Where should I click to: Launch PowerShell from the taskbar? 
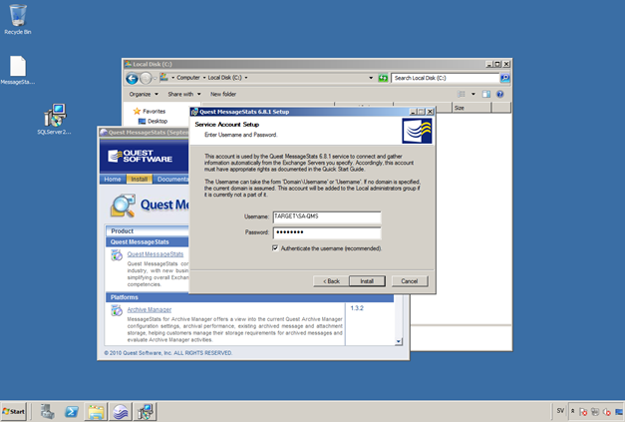tap(72, 412)
